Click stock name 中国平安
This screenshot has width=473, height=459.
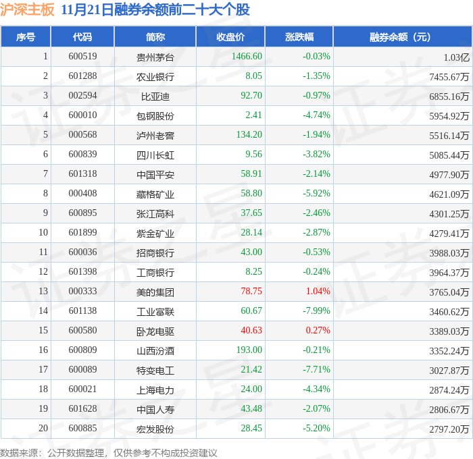pos(155,175)
